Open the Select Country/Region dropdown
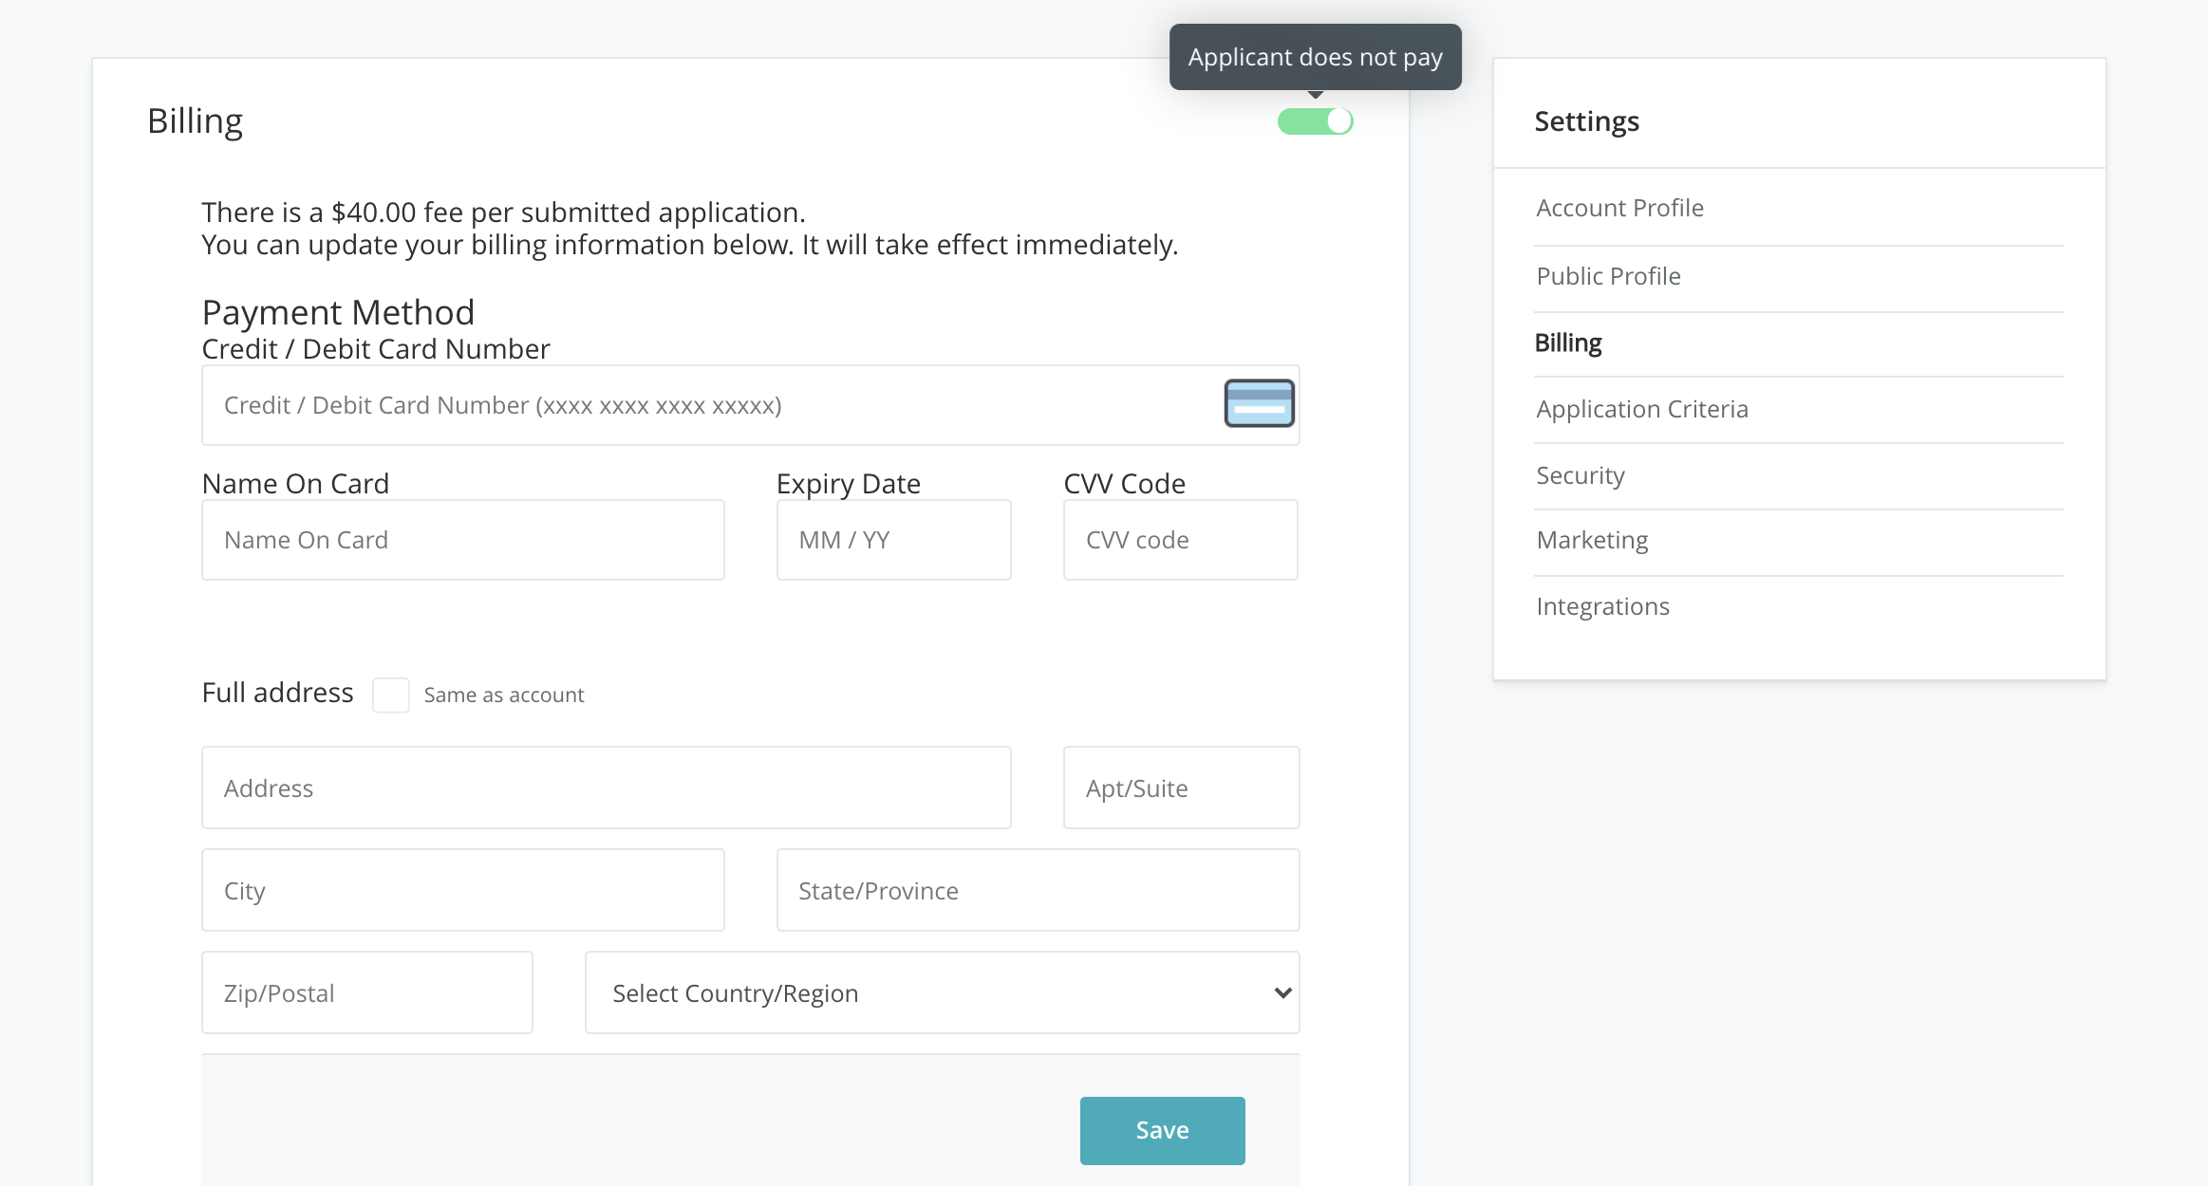 click(942, 992)
